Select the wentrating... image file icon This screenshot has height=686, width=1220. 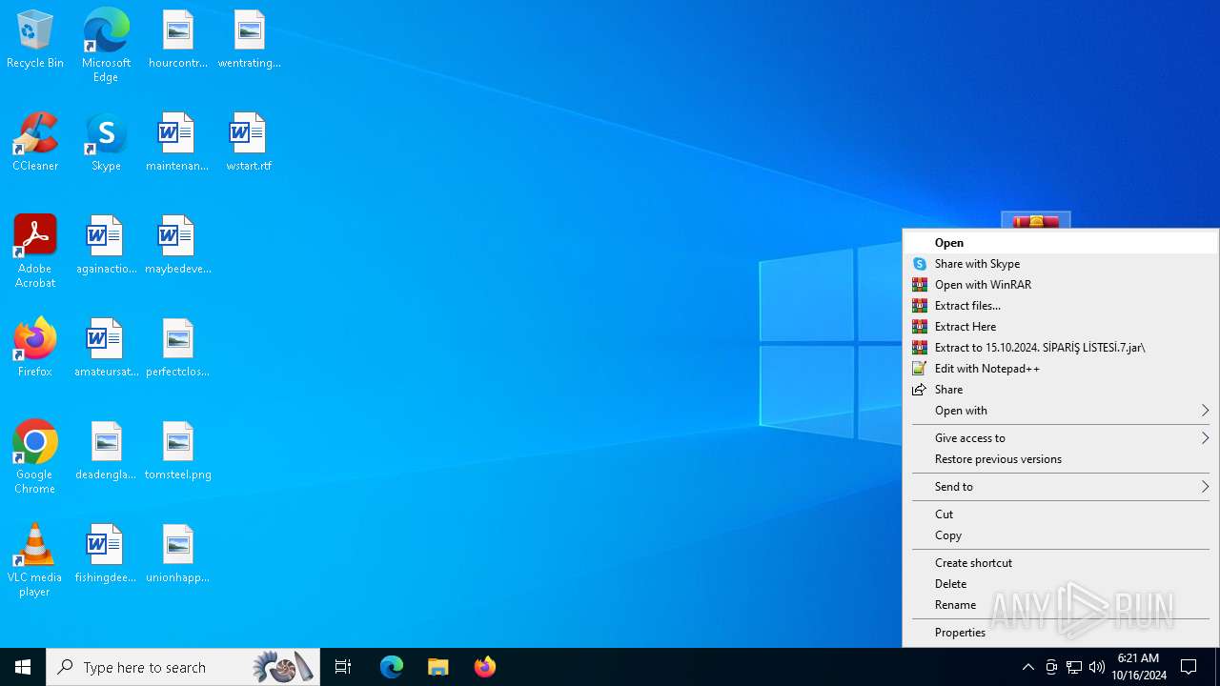(x=249, y=39)
